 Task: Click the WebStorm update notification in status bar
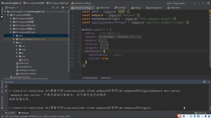point(37,116)
